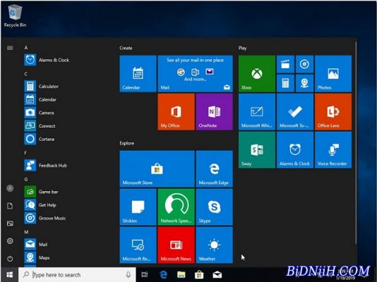The image size is (377, 282).
Task: Open the Office Lens tile
Action: [x=333, y=112]
